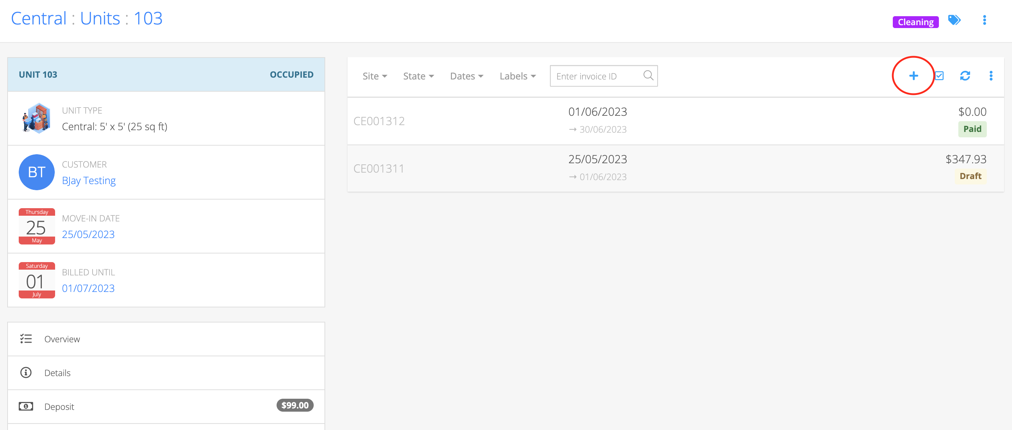Click the plus icon to add invoice
Viewport: 1012px width, 430px height.
(x=913, y=76)
